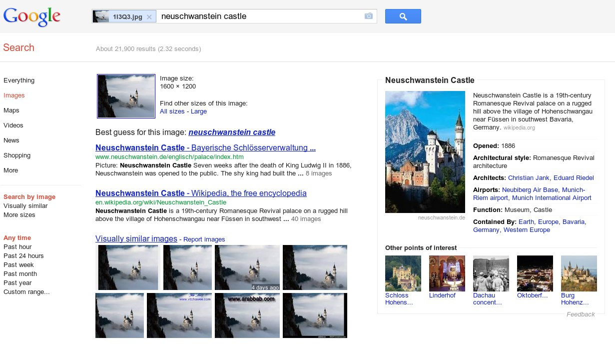This screenshot has width=615, height=346.
Task: Select the Videos search category
Action: [x=13, y=125]
